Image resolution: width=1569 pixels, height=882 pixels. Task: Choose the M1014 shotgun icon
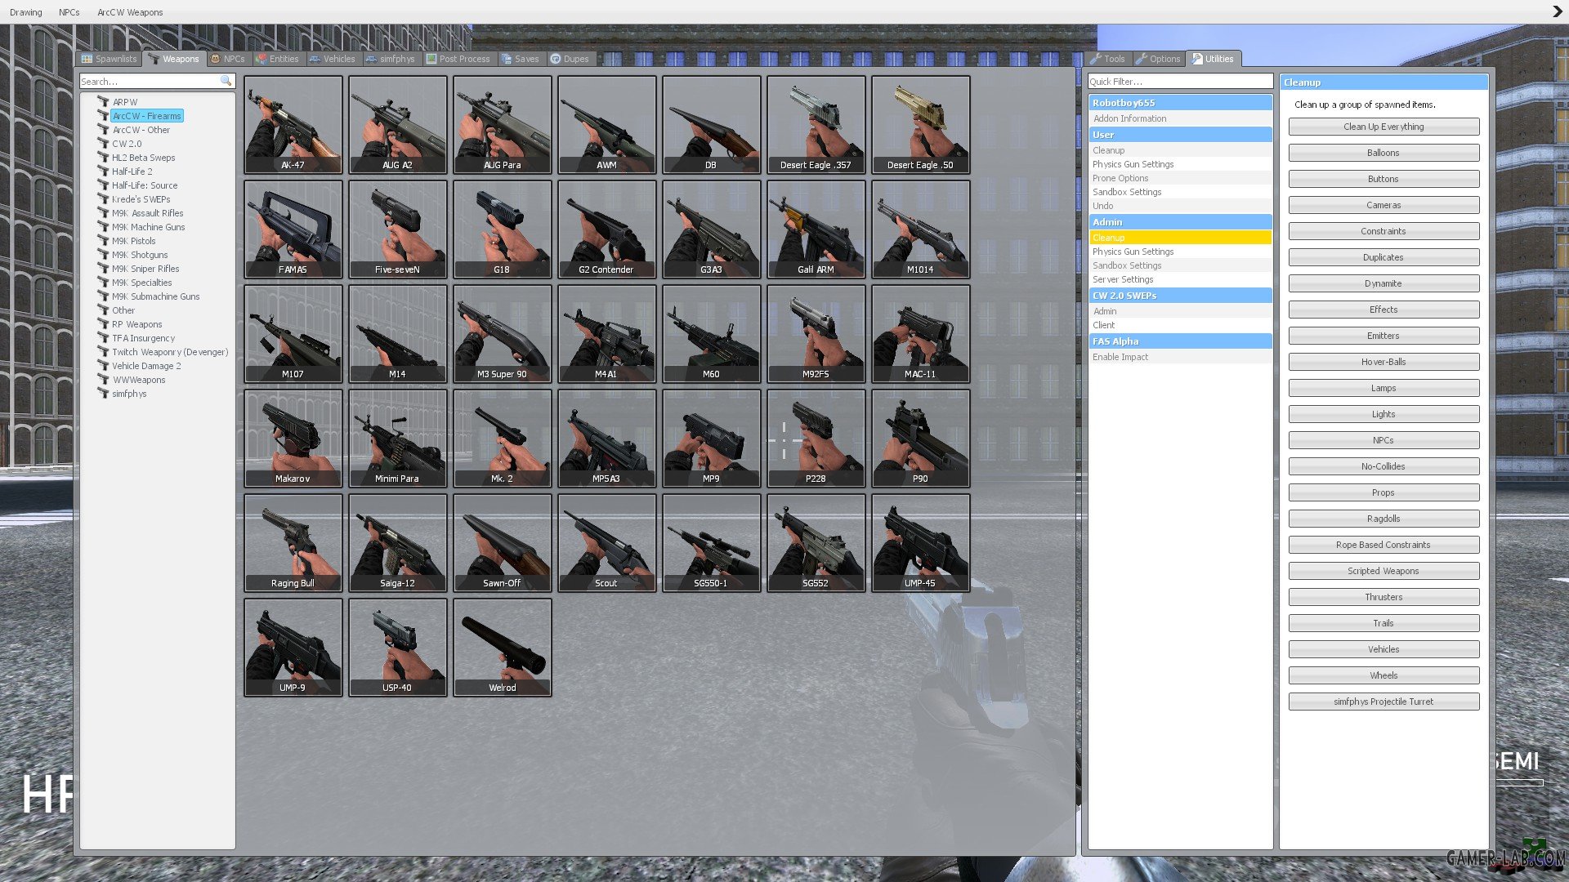click(x=920, y=229)
